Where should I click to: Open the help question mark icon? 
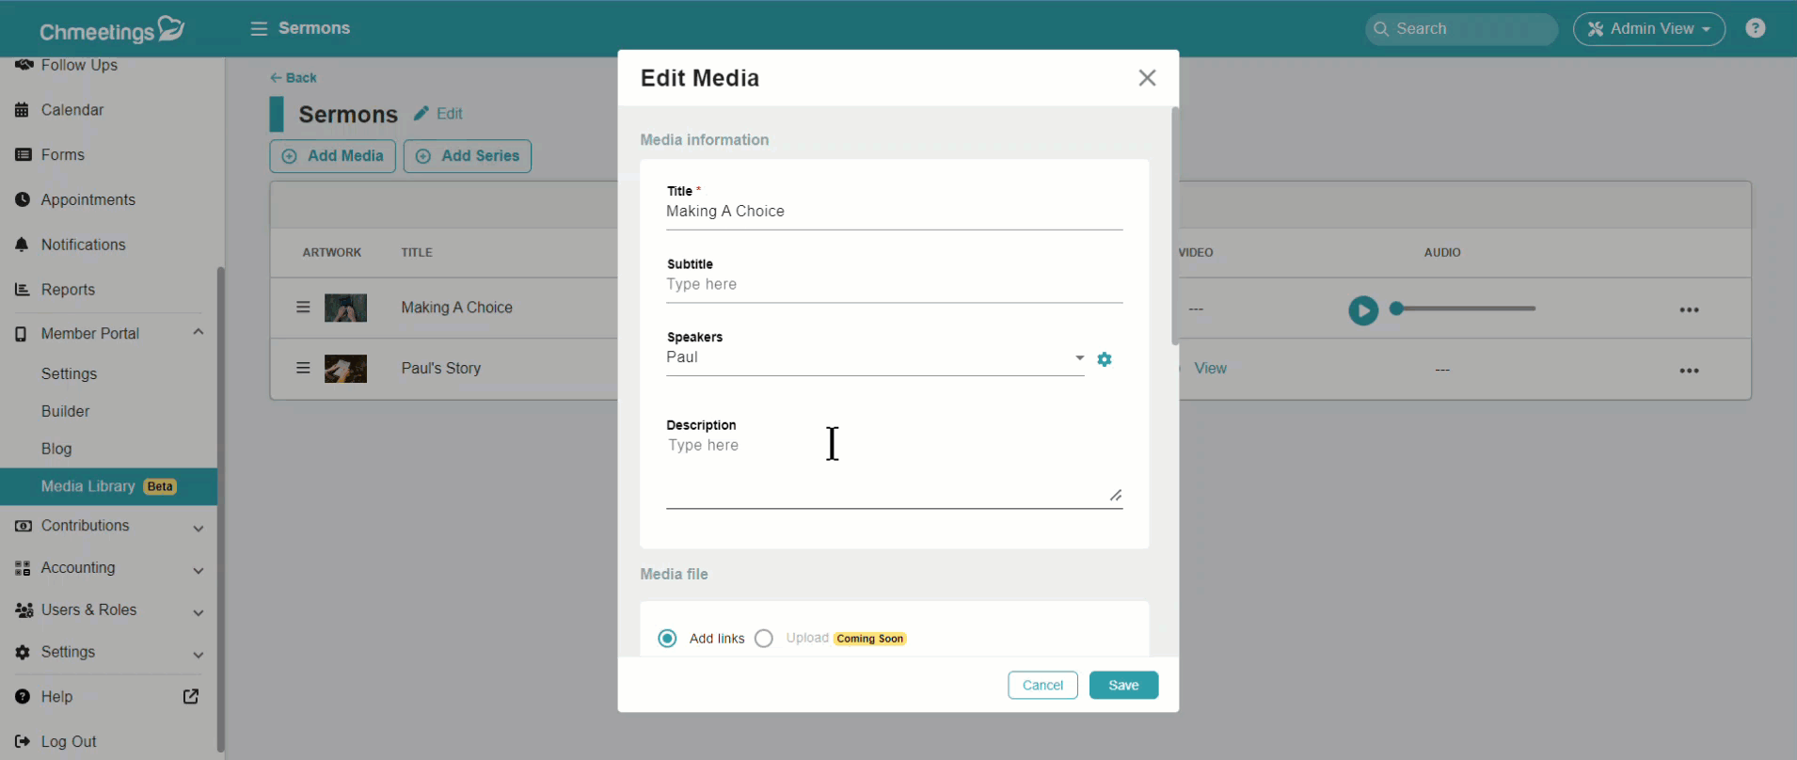coord(1755,28)
